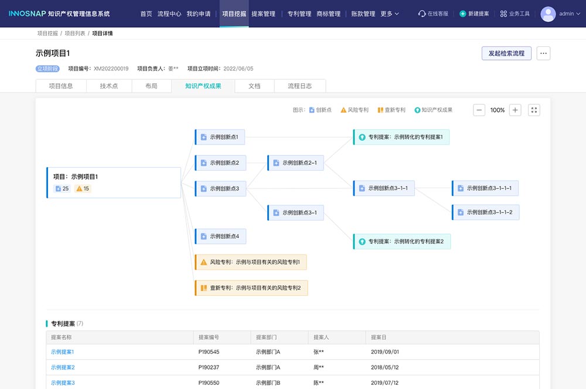The width and height of the screenshot is (586, 389).
Task: Open the business tools grid icon
Action: [x=503, y=13]
